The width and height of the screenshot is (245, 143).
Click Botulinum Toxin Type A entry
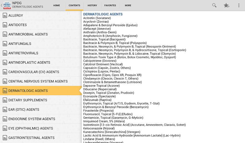click(x=129, y=57)
